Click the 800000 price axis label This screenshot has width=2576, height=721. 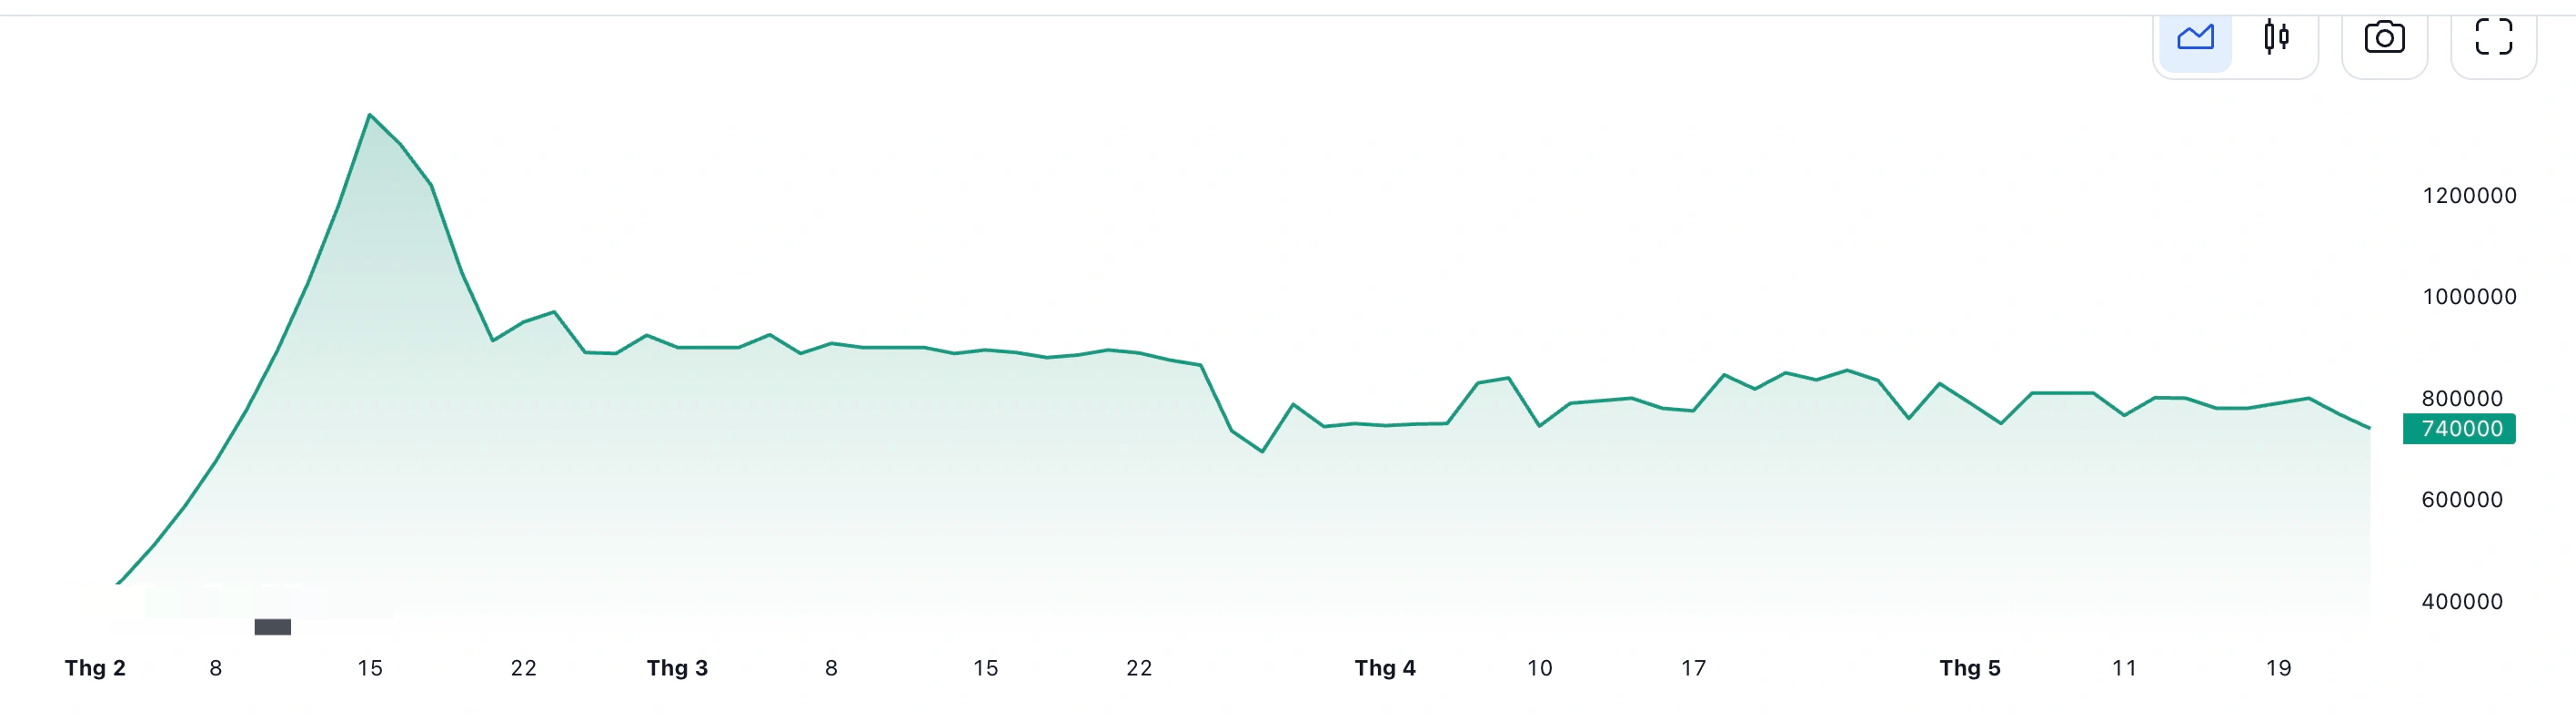tap(2461, 399)
